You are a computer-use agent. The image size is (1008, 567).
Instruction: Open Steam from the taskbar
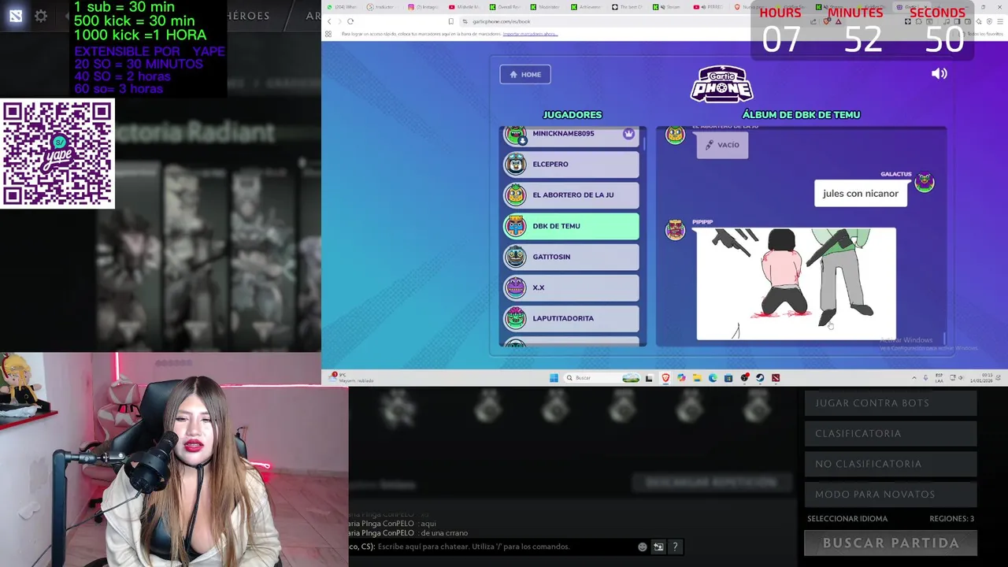coord(760,378)
